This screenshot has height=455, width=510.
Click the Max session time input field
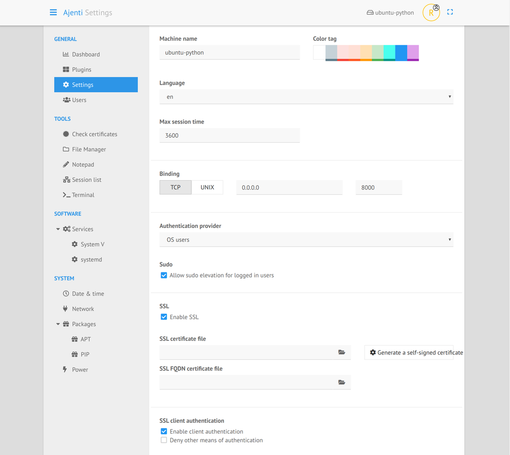click(x=229, y=135)
